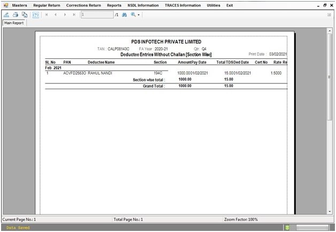Click the green status icon in bottom bar

coord(287,228)
